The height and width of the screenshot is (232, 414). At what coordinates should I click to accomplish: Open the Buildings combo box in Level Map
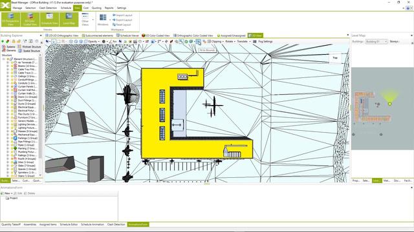coord(376,41)
